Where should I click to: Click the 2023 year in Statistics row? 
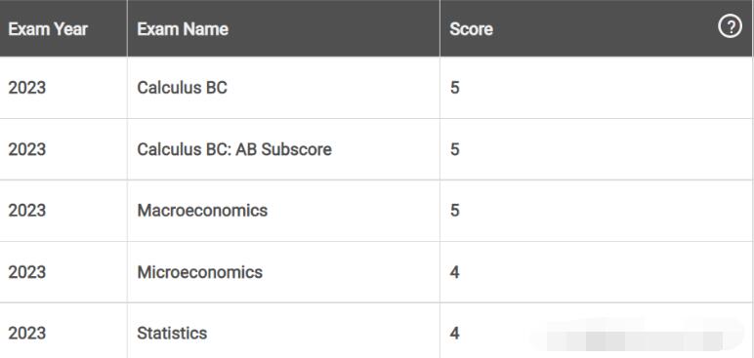[27, 333]
